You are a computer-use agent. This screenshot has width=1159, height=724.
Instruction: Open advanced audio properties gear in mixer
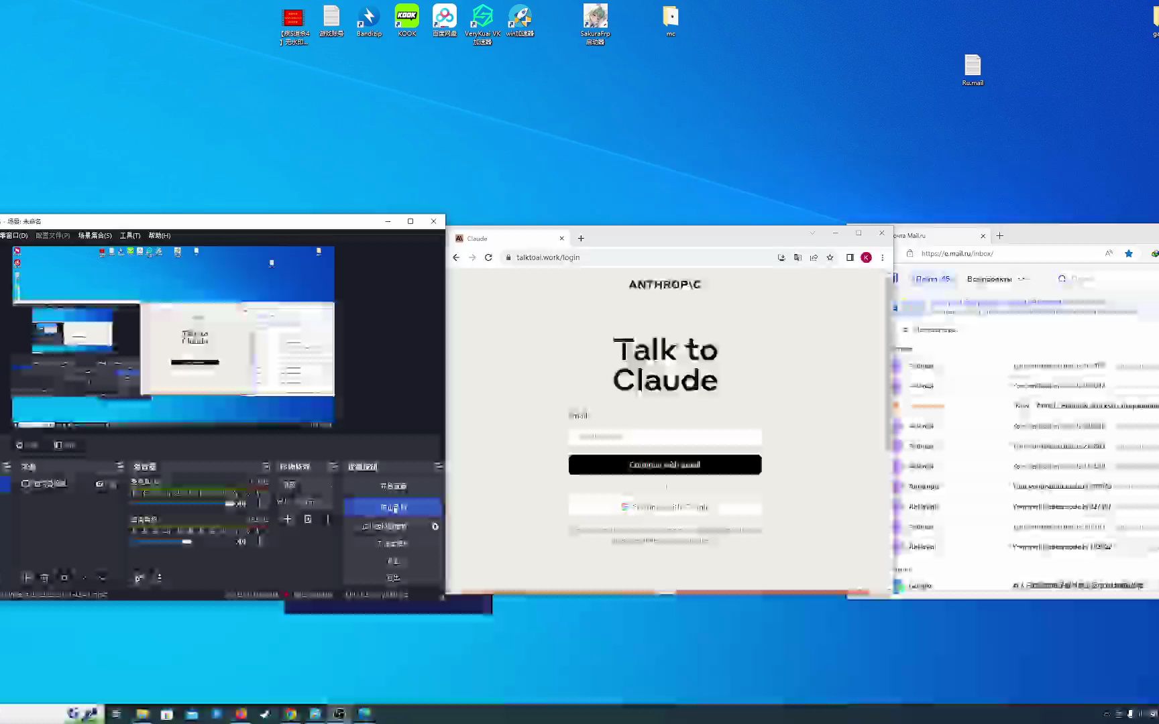click(139, 578)
